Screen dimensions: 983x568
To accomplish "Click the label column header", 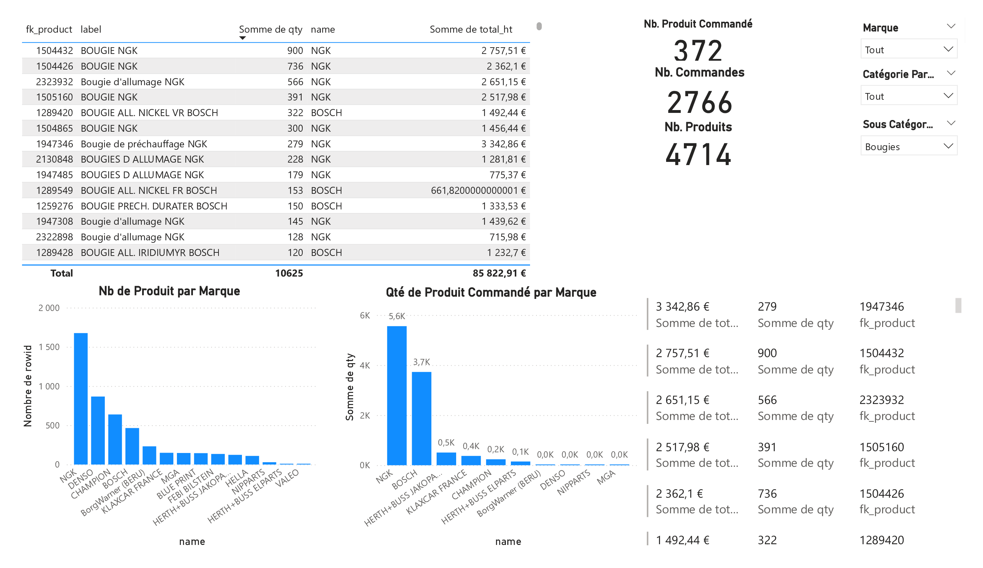I will tap(91, 29).
